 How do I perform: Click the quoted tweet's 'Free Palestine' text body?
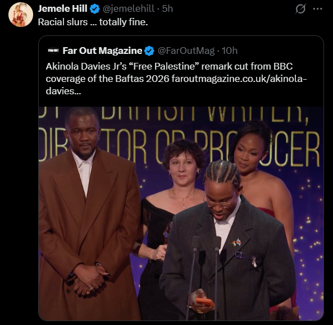coord(176,79)
